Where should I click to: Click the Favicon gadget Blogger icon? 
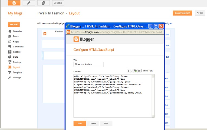click(x=45, y=34)
